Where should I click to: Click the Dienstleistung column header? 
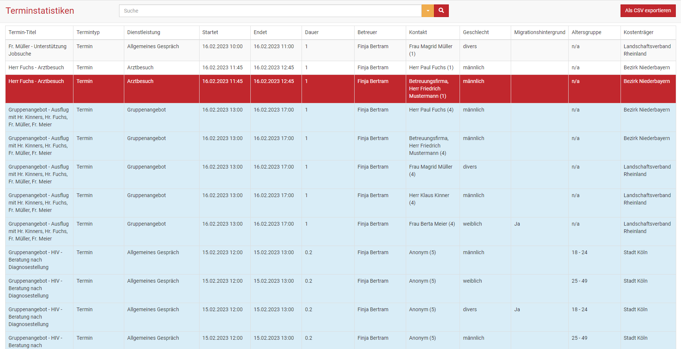pyautogui.click(x=144, y=32)
